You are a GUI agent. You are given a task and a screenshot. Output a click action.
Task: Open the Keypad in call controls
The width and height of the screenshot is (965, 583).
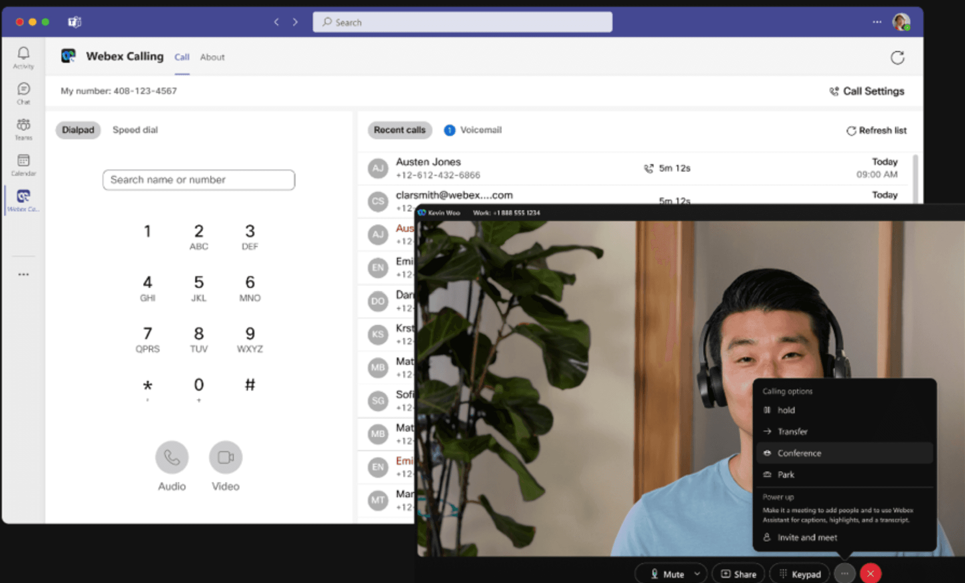click(x=800, y=574)
